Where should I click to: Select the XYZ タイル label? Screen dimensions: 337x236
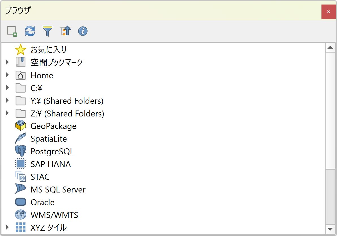coord(49,228)
